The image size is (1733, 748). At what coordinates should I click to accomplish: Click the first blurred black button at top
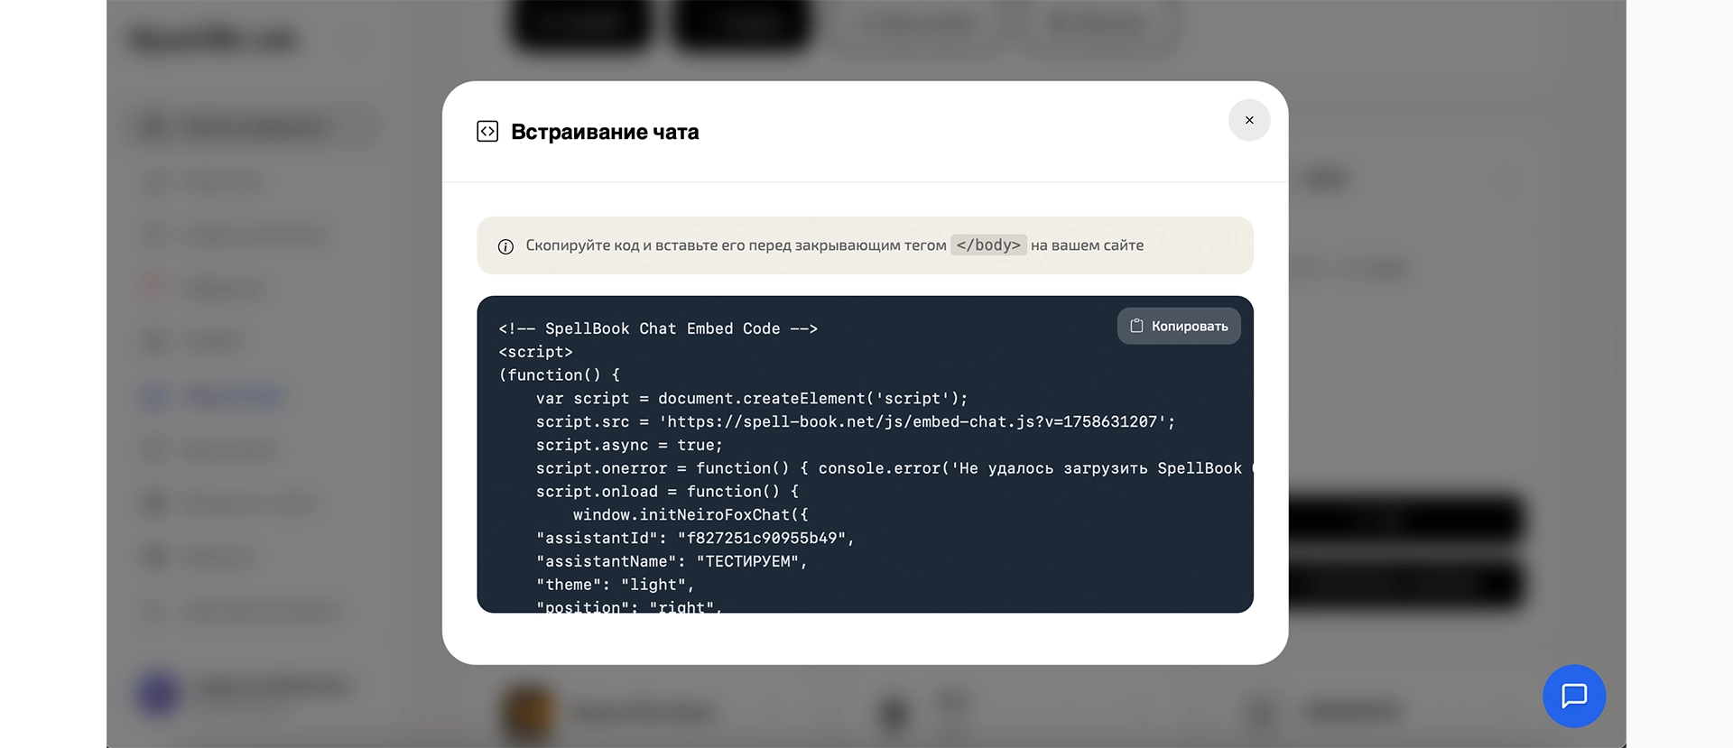pos(581,24)
